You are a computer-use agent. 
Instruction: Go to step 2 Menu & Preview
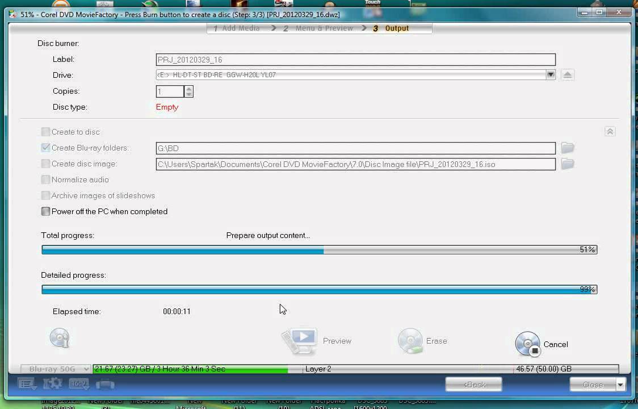pos(318,28)
